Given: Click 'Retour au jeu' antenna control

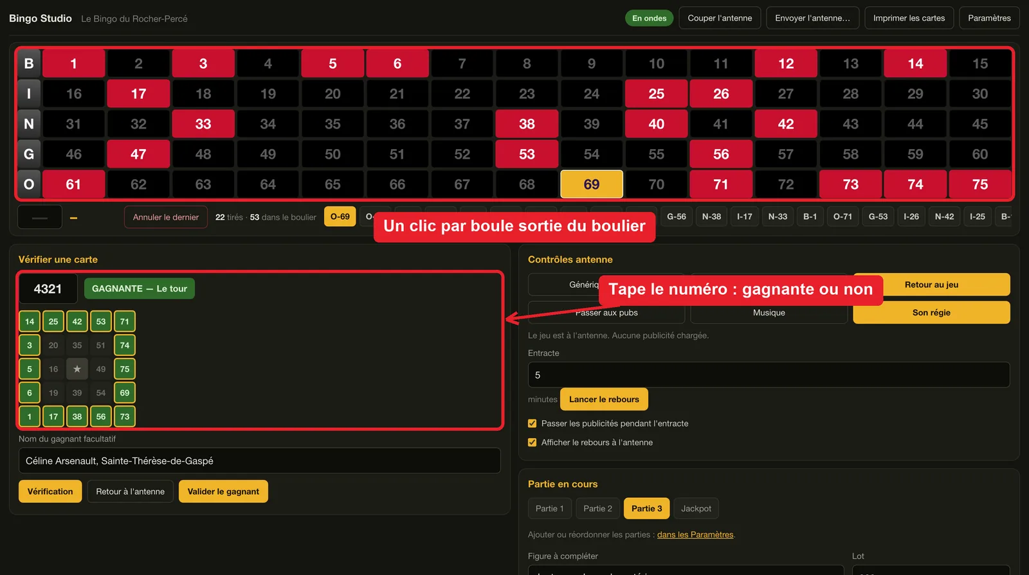Looking at the screenshot, I should click(x=931, y=285).
